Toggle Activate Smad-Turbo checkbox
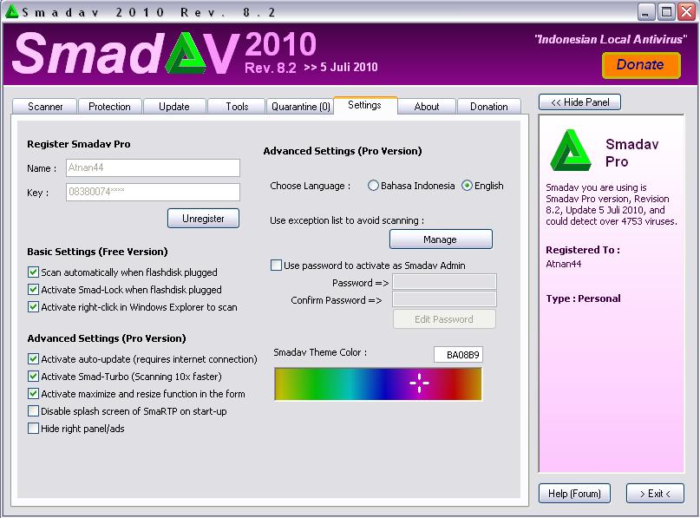This screenshot has width=700, height=518. pos(33,376)
